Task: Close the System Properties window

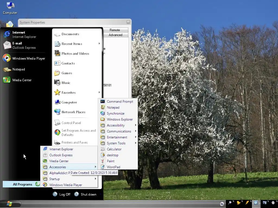Action: 128,22
